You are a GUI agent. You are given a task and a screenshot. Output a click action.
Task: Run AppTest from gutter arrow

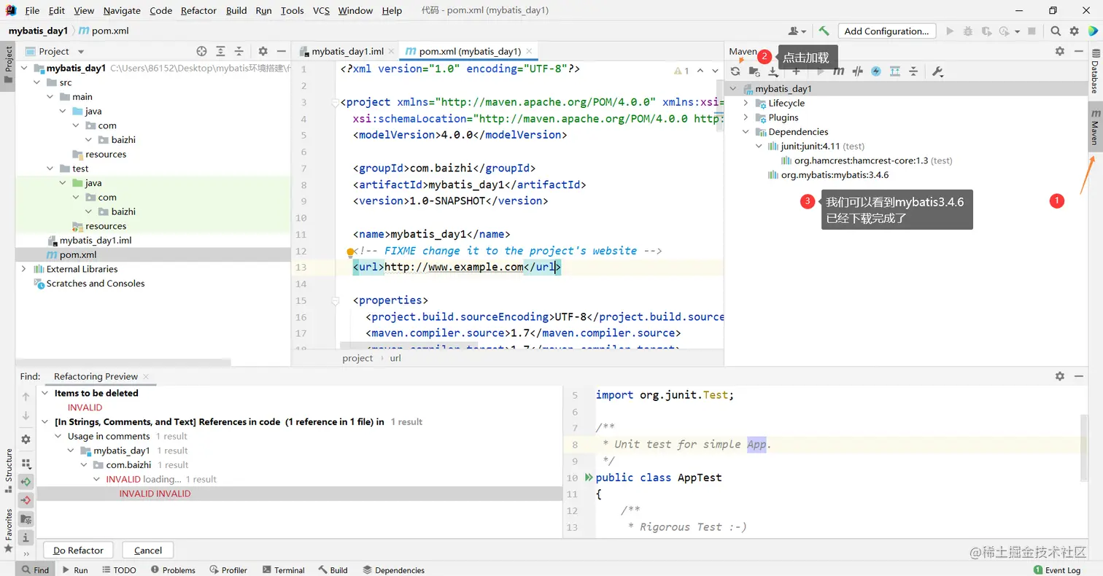coord(588,478)
